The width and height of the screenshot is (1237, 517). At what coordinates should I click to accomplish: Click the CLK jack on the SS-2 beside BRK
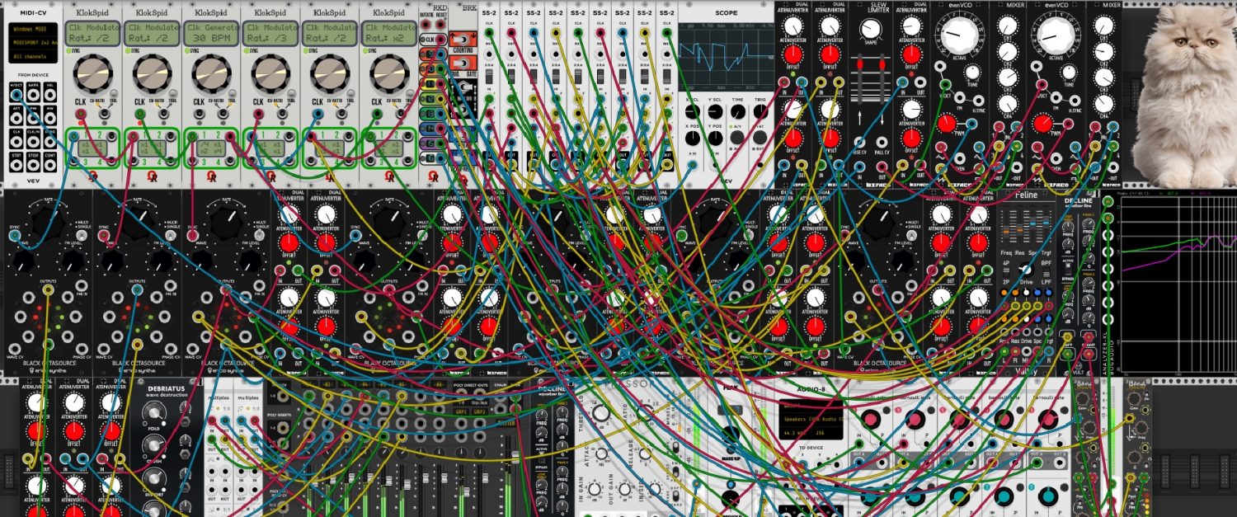489,32
